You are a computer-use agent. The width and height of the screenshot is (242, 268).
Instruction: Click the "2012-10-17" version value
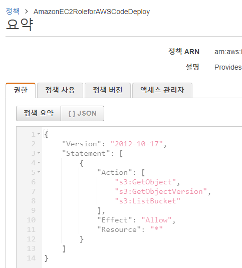click(137, 144)
